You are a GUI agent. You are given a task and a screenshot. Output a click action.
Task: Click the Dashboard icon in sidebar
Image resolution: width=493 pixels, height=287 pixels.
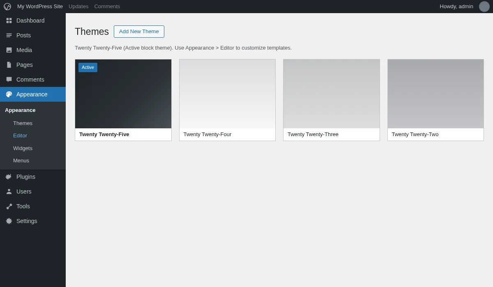pyautogui.click(x=9, y=20)
